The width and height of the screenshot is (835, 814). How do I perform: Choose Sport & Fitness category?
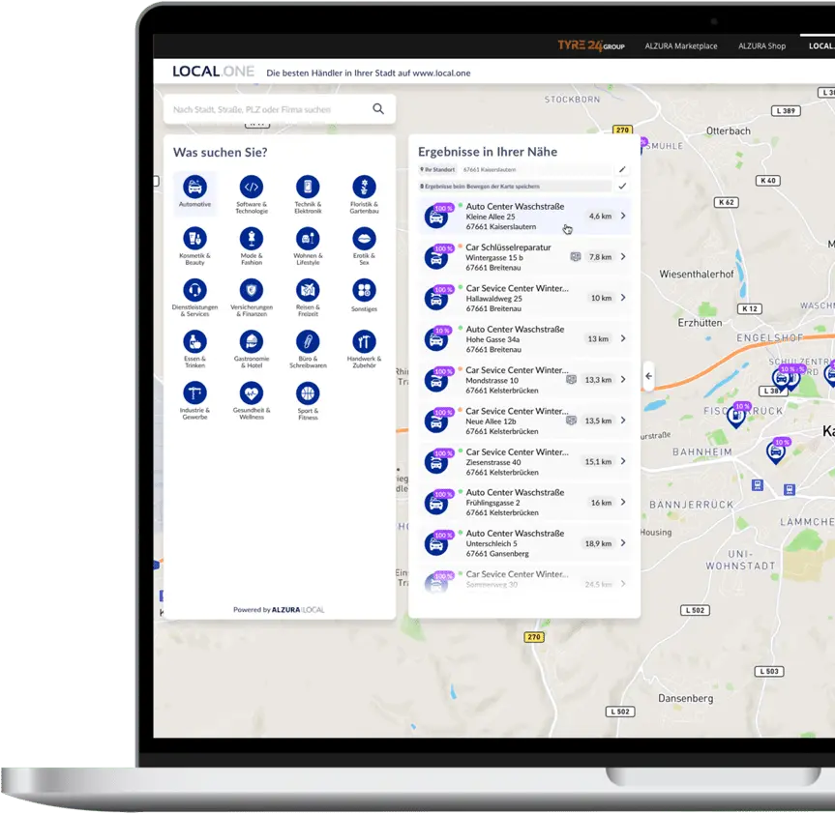pos(308,393)
